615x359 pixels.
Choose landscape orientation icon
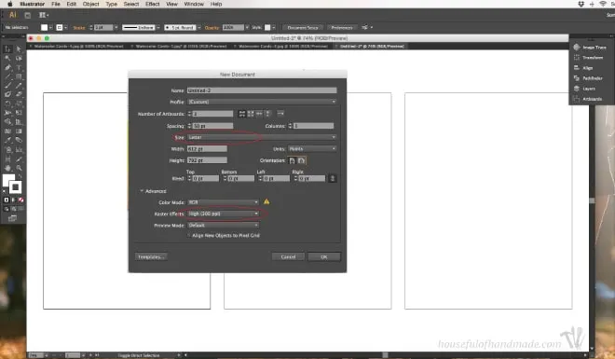coord(301,160)
